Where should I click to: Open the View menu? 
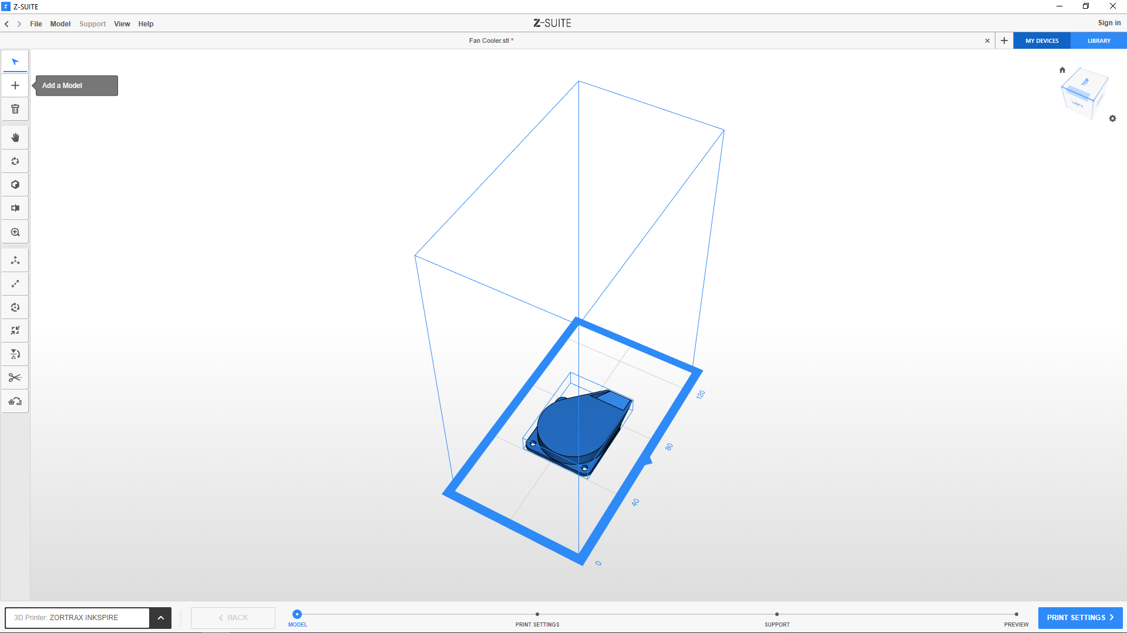click(x=122, y=24)
